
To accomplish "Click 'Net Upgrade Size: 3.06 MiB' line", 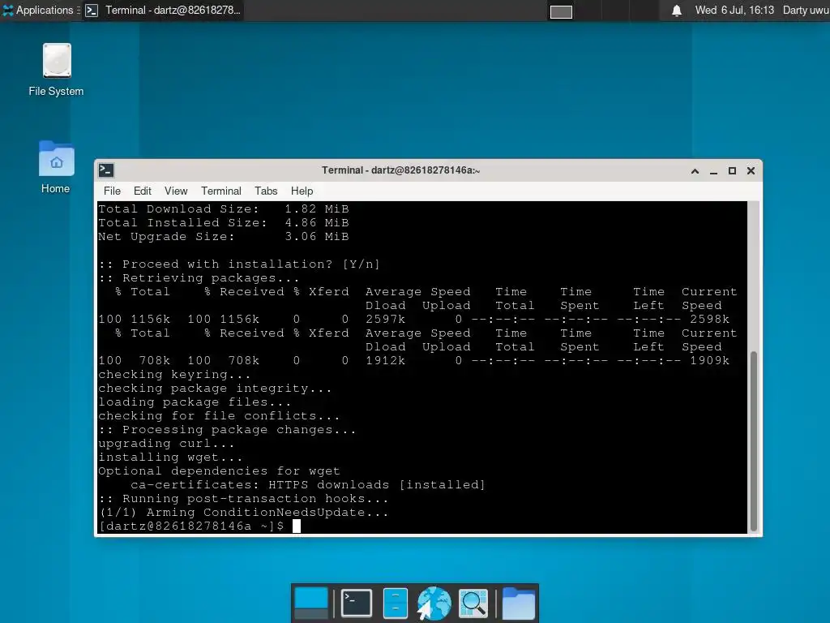I will [x=224, y=236].
